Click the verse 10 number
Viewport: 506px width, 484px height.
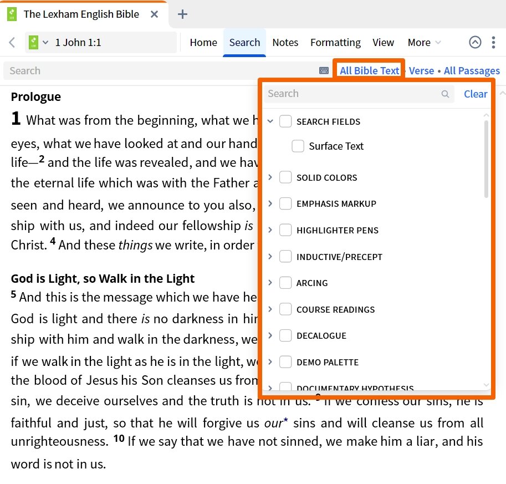[x=119, y=439]
